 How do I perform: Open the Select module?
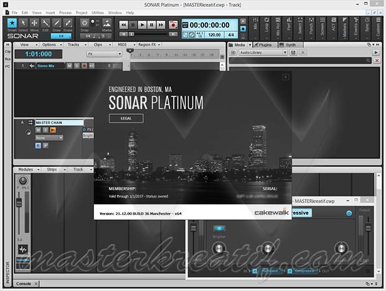click(300, 27)
